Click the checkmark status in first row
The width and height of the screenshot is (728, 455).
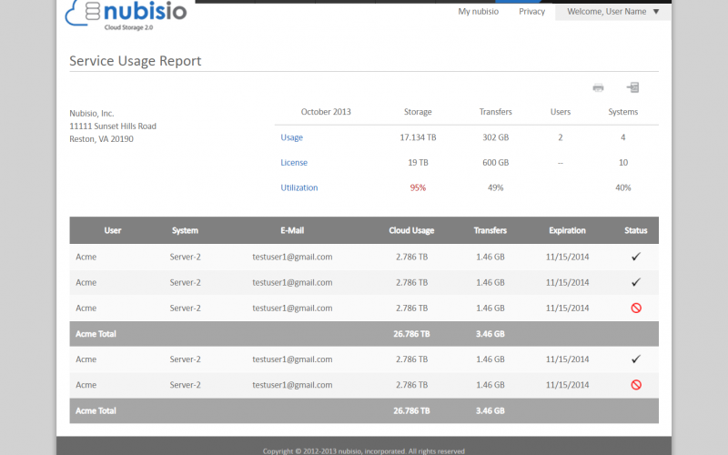[x=635, y=257]
